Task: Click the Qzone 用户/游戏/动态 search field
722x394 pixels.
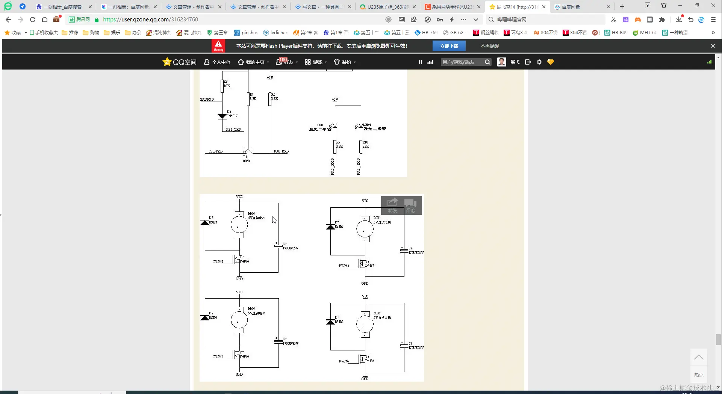Action: 462,62
